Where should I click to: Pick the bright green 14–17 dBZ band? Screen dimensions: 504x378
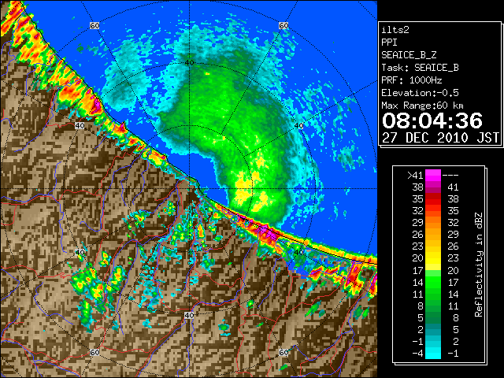point(433,282)
